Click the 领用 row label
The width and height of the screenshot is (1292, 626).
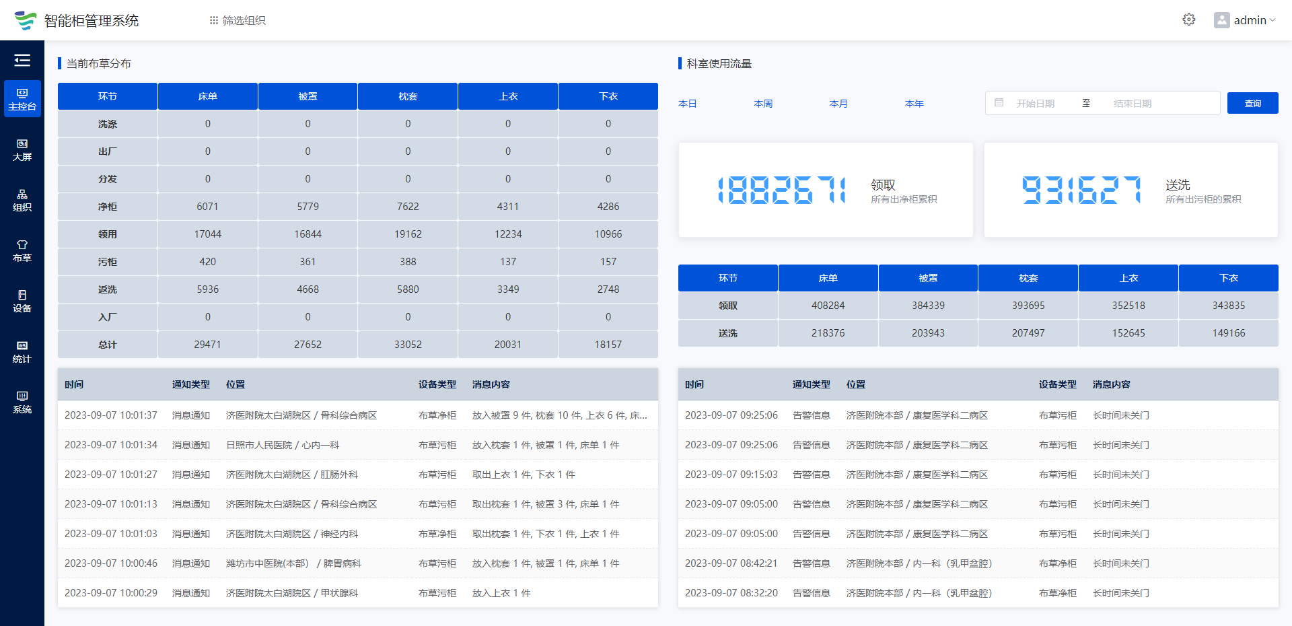tap(108, 234)
